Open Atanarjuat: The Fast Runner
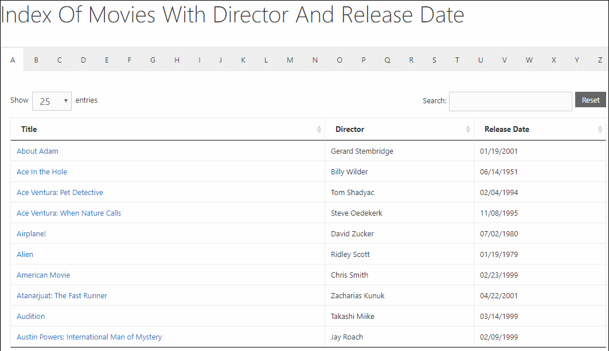Image resolution: width=609 pixels, height=351 pixels. pyautogui.click(x=62, y=295)
